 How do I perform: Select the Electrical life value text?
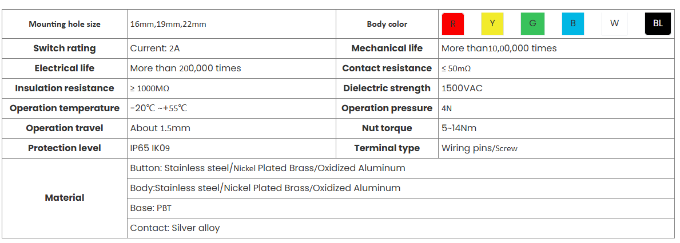pyautogui.click(x=185, y=68)
